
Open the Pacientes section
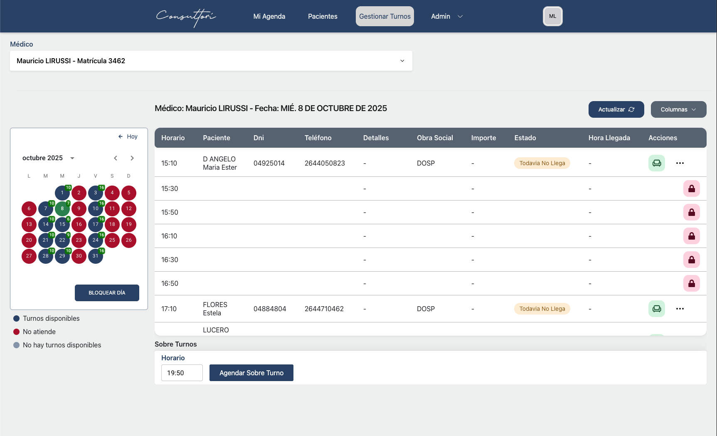[323, 16]
